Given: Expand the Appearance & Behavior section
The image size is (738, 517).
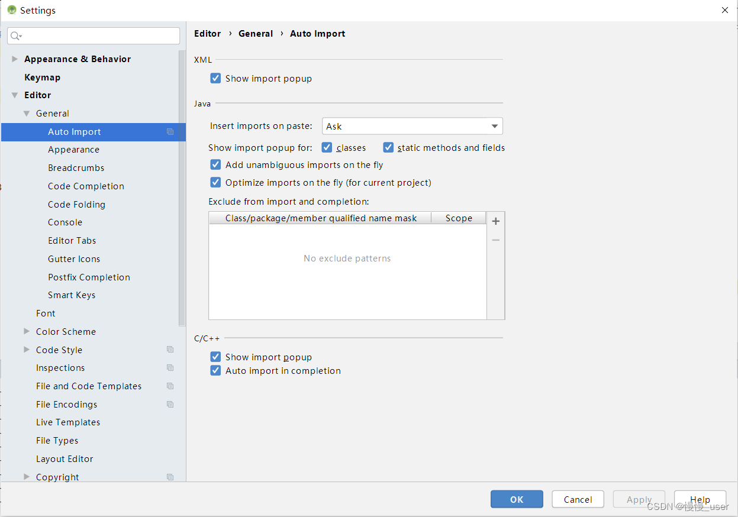Looking at the screenshot, I should 15,59.
